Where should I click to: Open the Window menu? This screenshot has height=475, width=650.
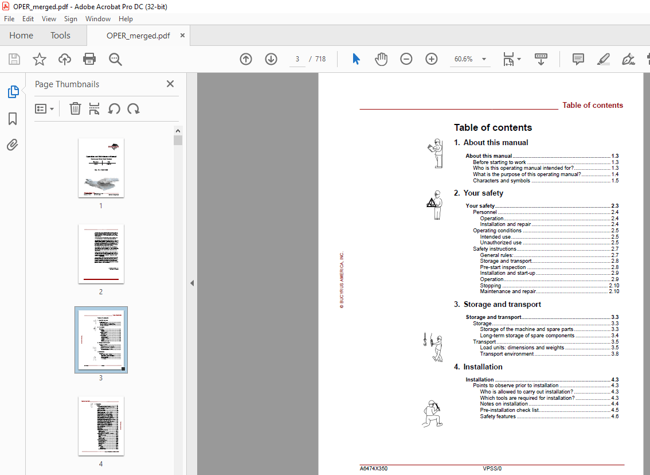pos(98,19)
